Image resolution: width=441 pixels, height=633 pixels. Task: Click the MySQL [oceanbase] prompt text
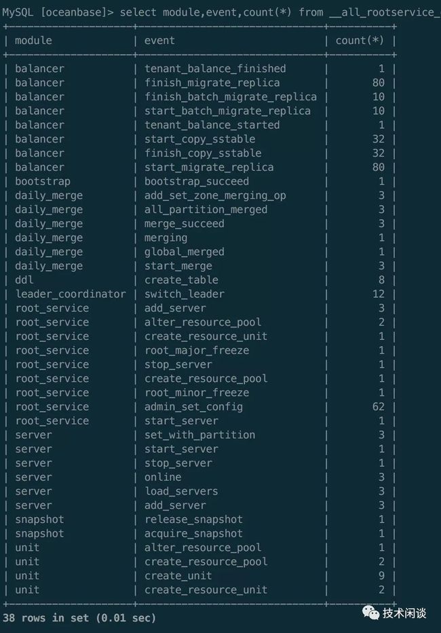click(x=58, y=12)
